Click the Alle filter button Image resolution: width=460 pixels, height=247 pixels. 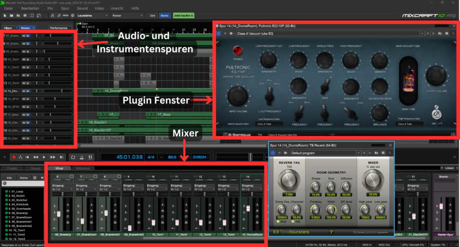(x=9, y=178)
